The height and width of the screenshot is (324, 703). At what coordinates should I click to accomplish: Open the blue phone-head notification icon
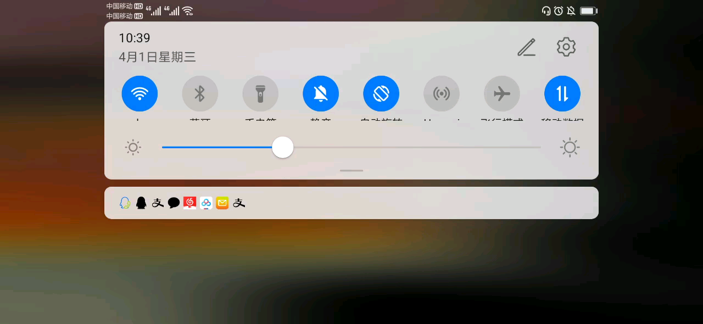125,203
